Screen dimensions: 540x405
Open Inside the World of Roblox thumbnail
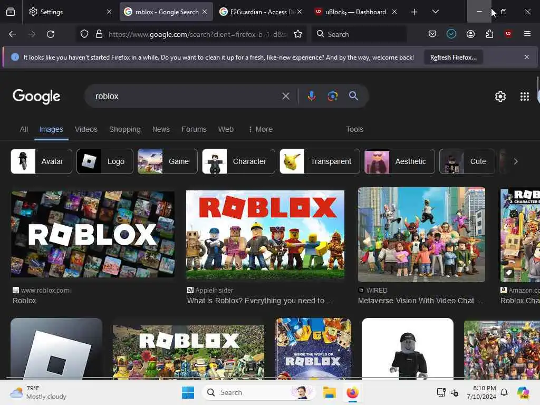tap(313, 349)
